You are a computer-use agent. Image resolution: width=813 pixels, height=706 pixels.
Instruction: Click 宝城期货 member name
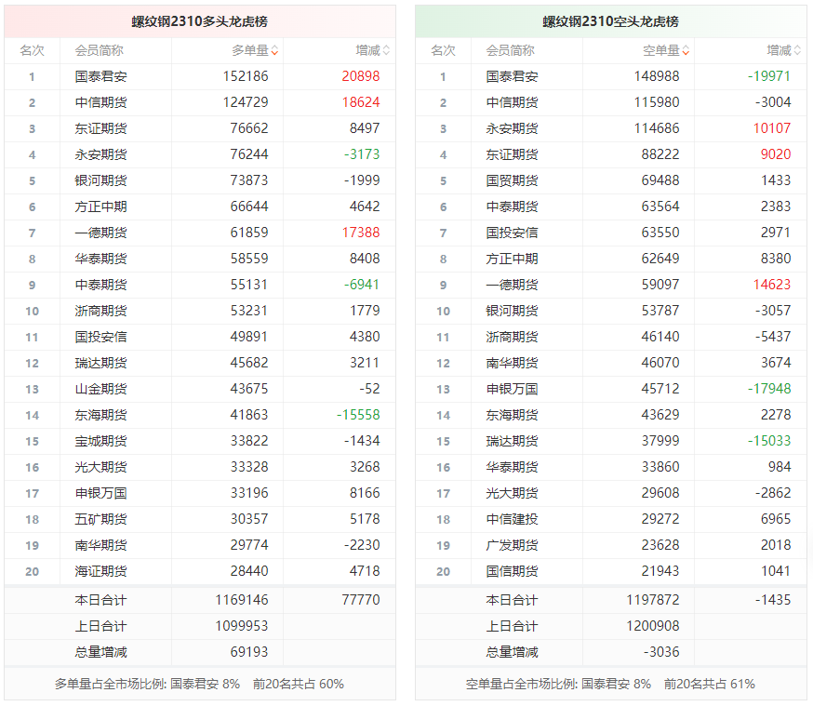(100, 441)
